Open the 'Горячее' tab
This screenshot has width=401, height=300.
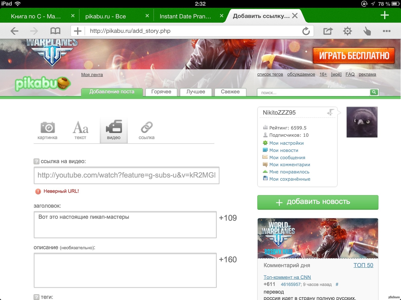[161, 92]
